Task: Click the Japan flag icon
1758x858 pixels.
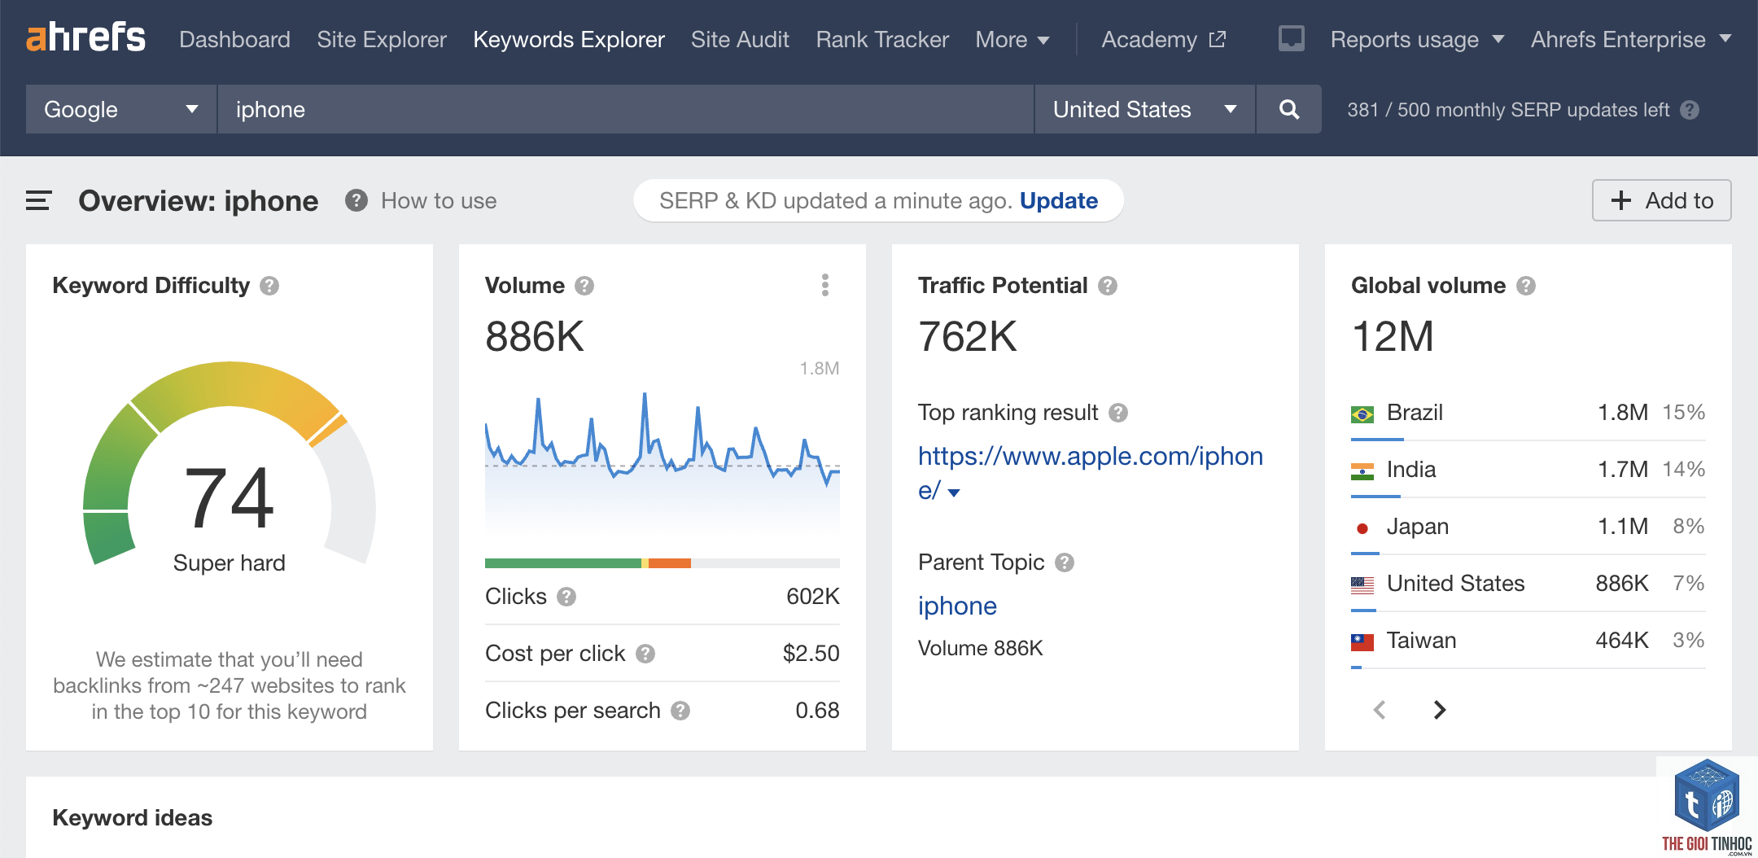Action: click(1362, 527)
